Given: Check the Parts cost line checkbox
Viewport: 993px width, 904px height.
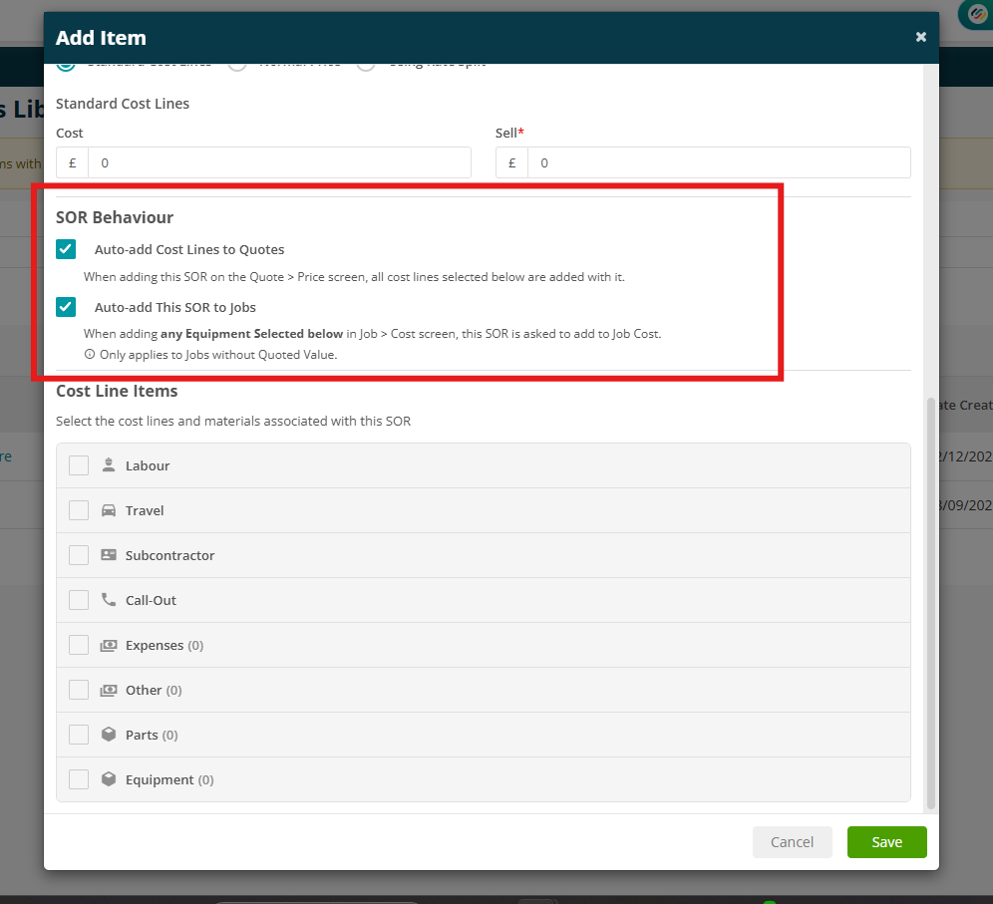Looking at the screenshot, I should 79,735.
